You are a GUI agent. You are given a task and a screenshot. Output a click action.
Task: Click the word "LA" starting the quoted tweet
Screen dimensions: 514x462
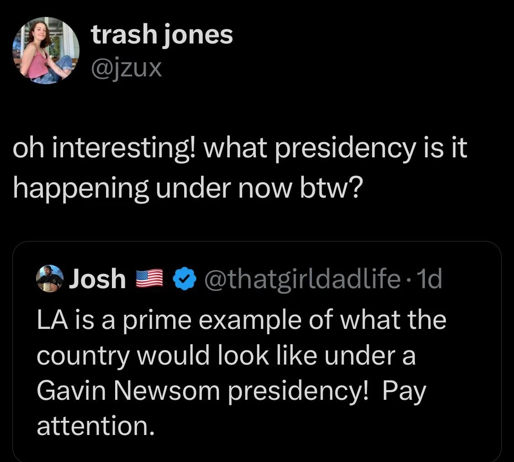[53, 320]
